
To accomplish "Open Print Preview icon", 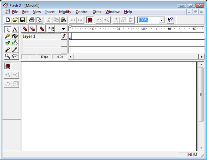I will pos(39,20).
